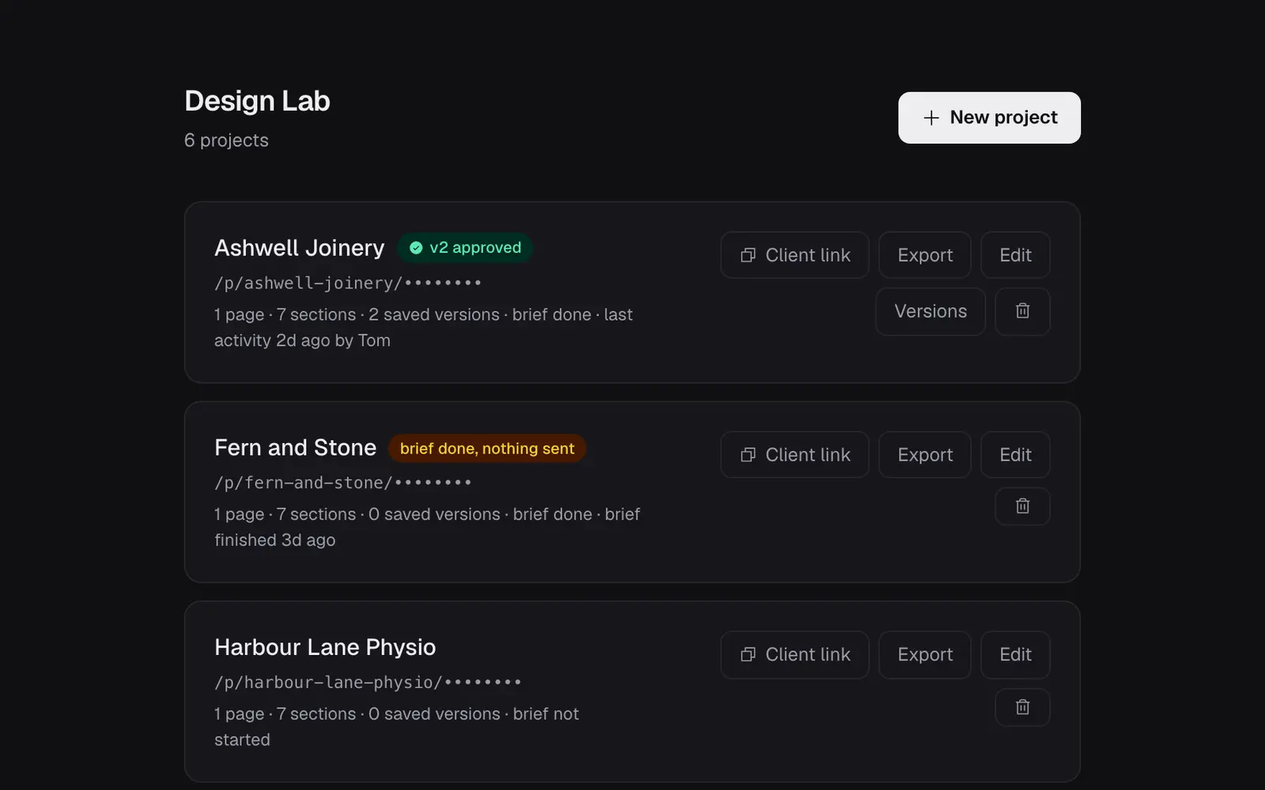This screenshot has width=1265, height=790.
Task: Copy the Client link for Fern and Stone
Action: [x=795, y=455]
